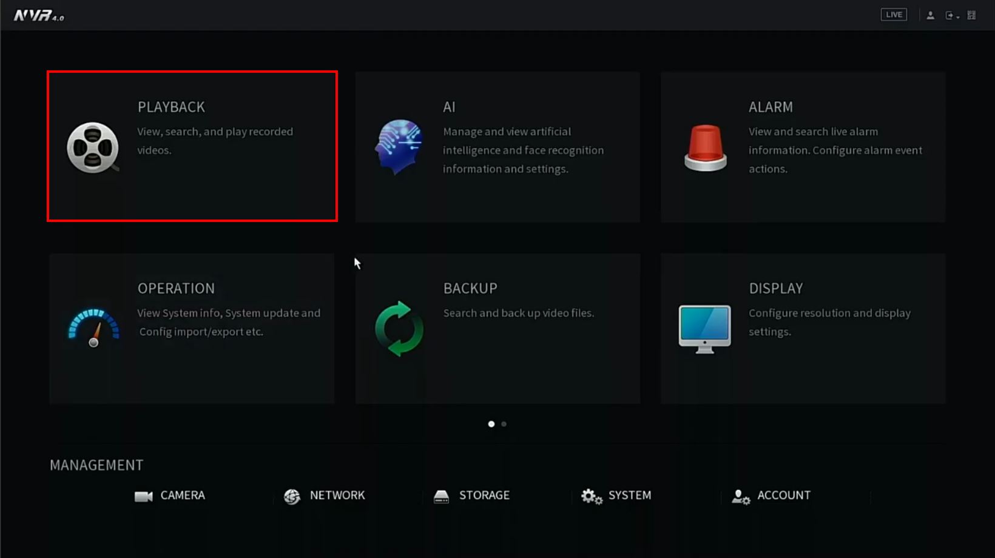Open the BACKUP title
Screen dimensions: 995x558
470,288
